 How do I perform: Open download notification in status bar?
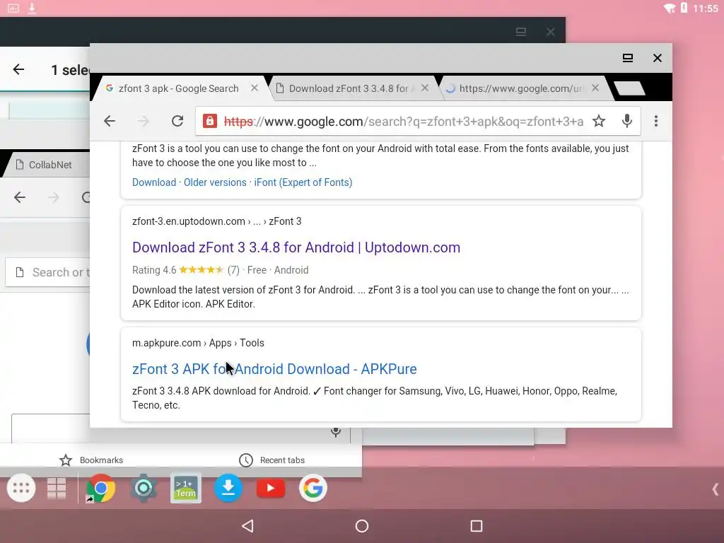(x=32, y=8)
